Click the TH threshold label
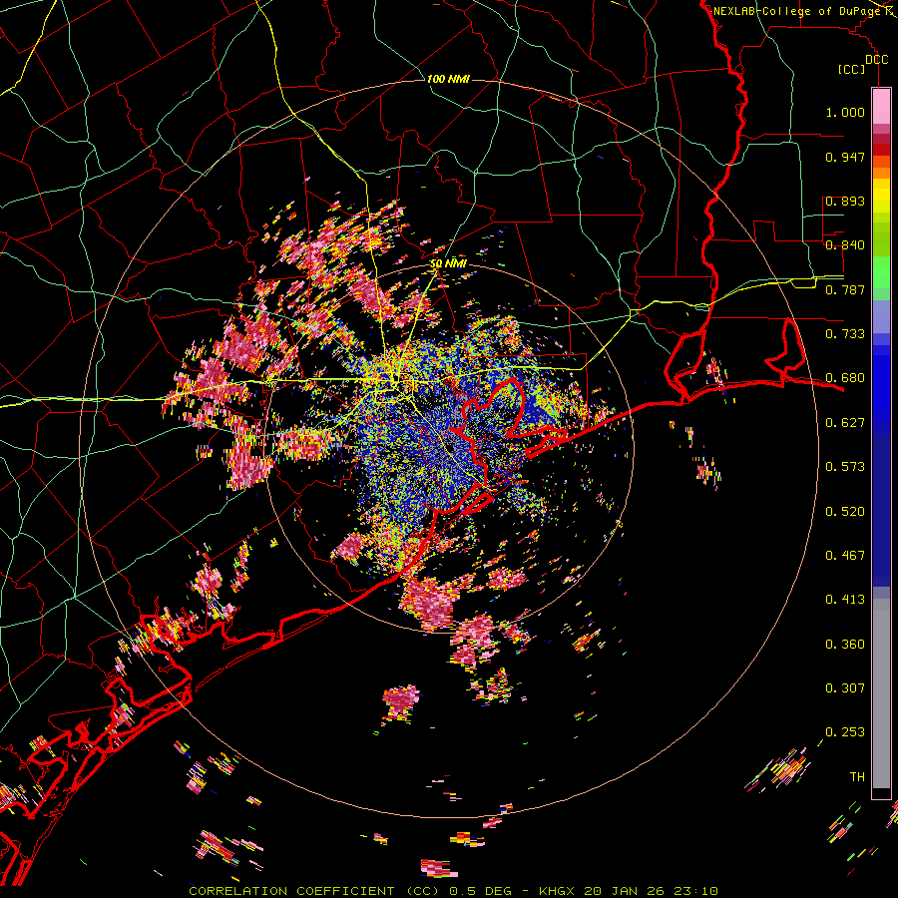Screen dimensions: 898x898 857,776
